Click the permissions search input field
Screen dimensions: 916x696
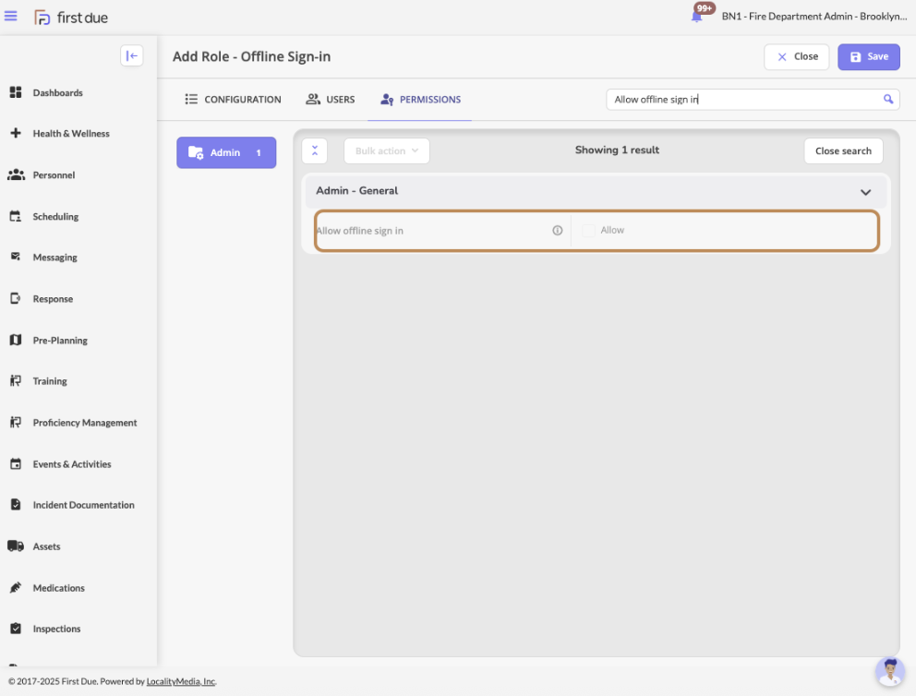click(743, 100)
